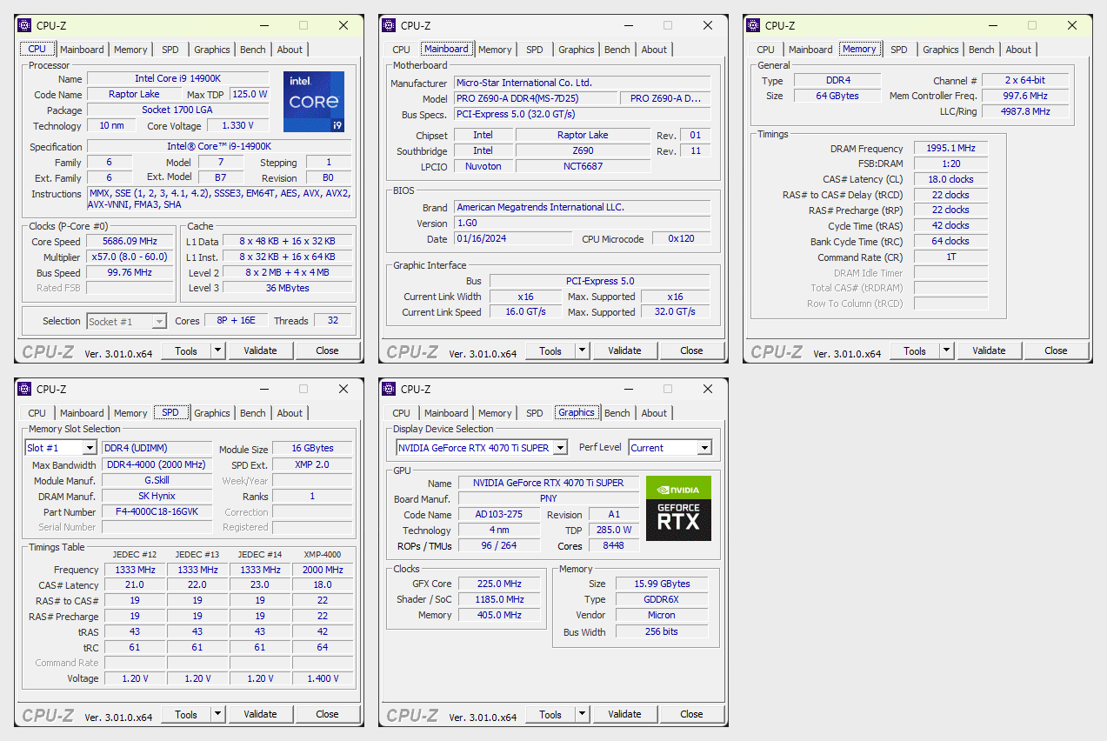Viewport: 1107px width, 741px height.
Task: Click the Max TDP value 125.0 W
Action: tap(250, 95)
